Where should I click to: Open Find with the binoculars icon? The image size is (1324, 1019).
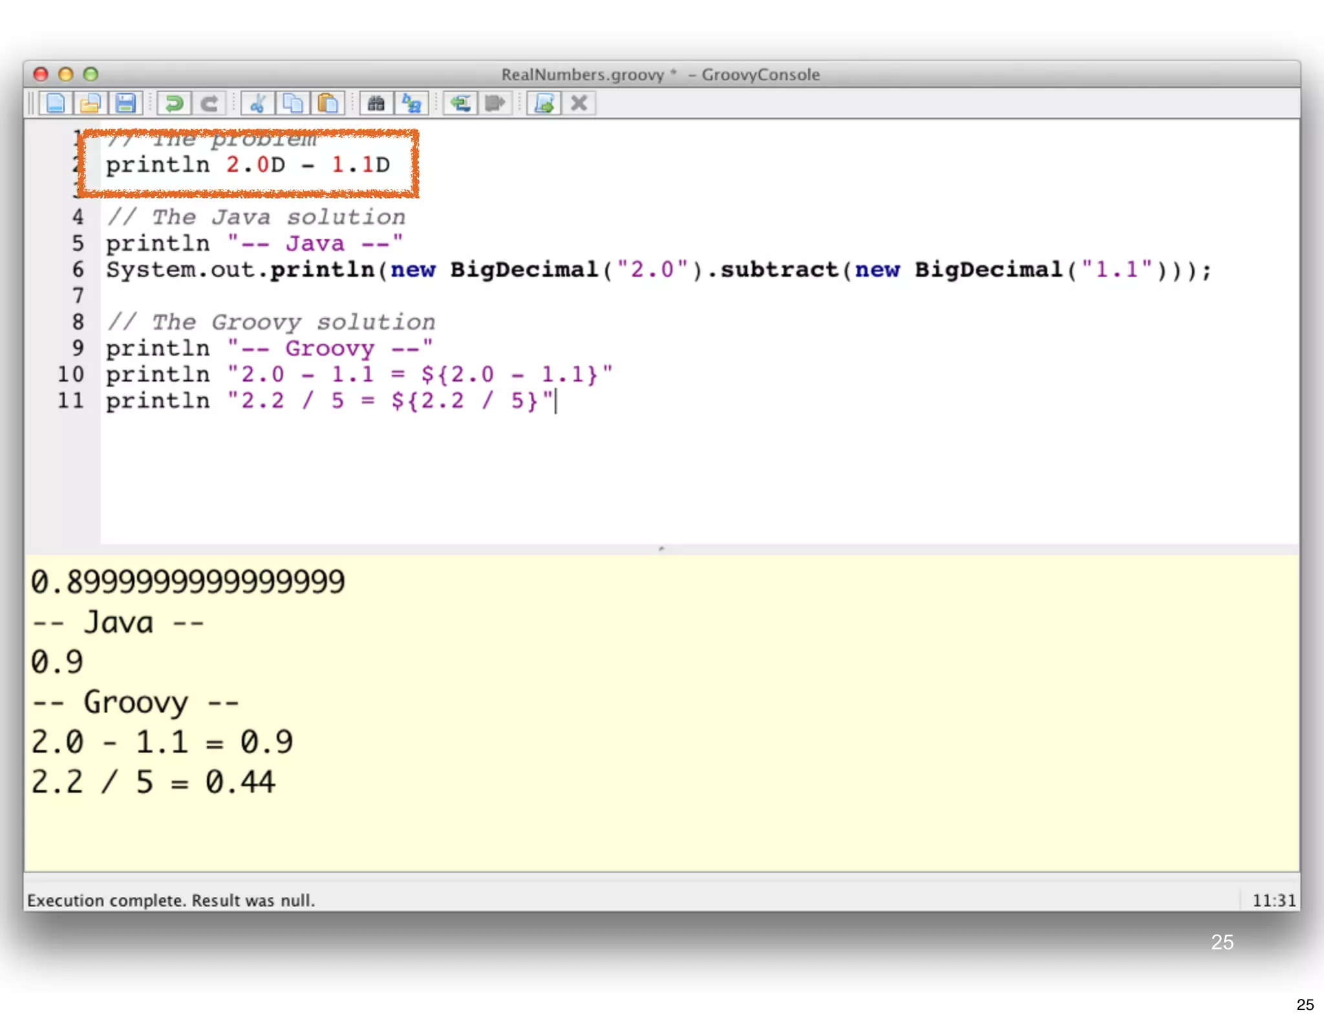[376, 103]
